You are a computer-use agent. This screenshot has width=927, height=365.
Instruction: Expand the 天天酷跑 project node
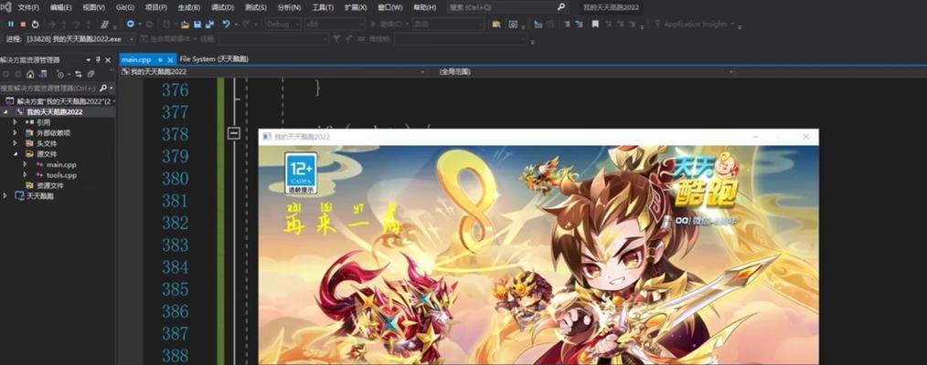5,196
